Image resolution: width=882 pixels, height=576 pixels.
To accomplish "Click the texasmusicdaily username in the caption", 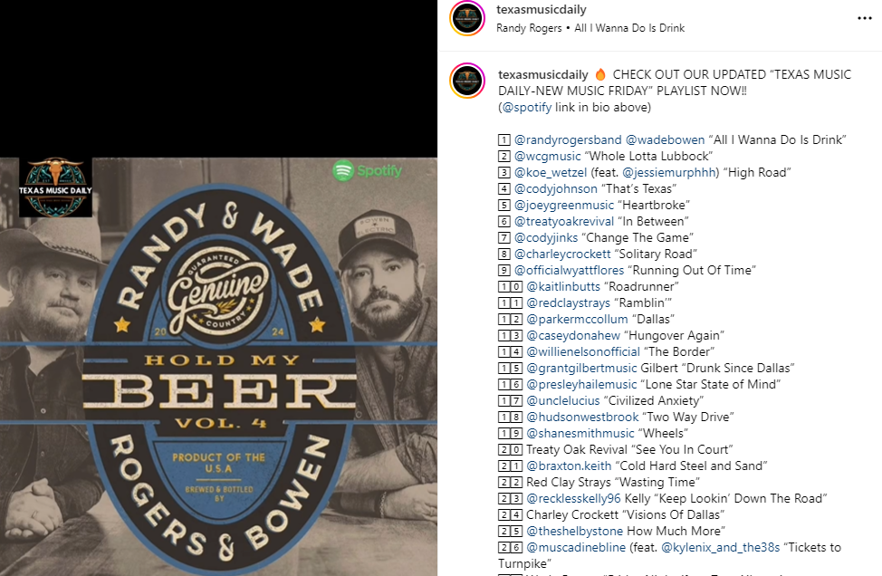I will click(543, 75).
